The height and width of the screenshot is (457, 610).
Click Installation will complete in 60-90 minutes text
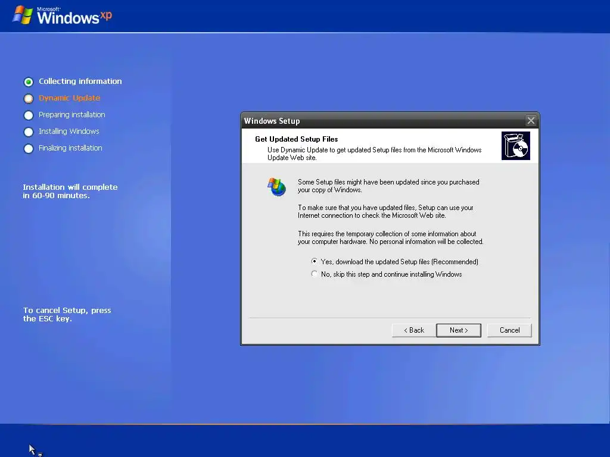(x=70, y=191)
